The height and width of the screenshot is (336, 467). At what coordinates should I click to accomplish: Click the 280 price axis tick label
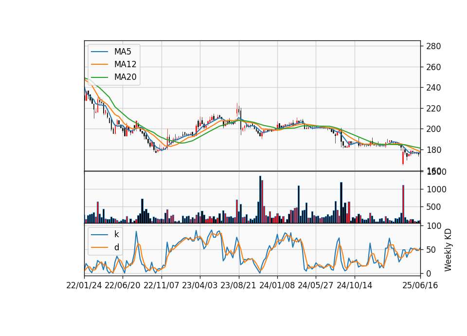coord(433,46)
